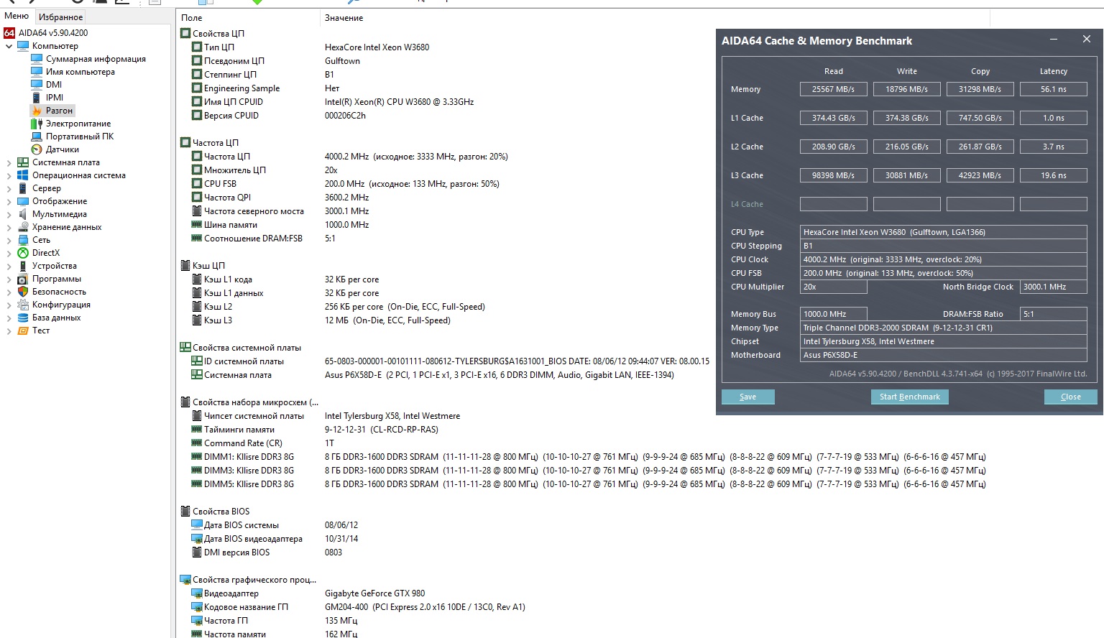The width and height of the screenshot is (1104, 638).
Task: Click the Разгон flame icon
Action: pyautogui.click(x=37, y=111)
